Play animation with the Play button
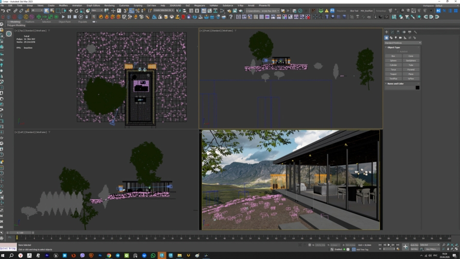Screen dimensions: 460x259 (x=389, y=245)
